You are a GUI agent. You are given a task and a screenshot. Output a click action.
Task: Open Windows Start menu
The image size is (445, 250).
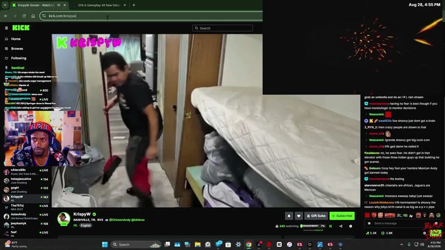click(105, 244)
